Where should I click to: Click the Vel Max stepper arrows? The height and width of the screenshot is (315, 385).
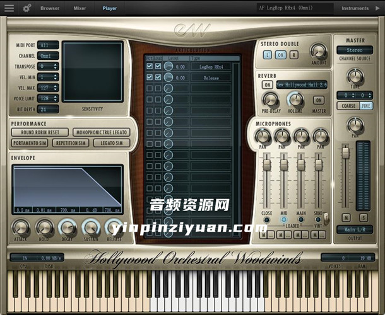[56, 88]
